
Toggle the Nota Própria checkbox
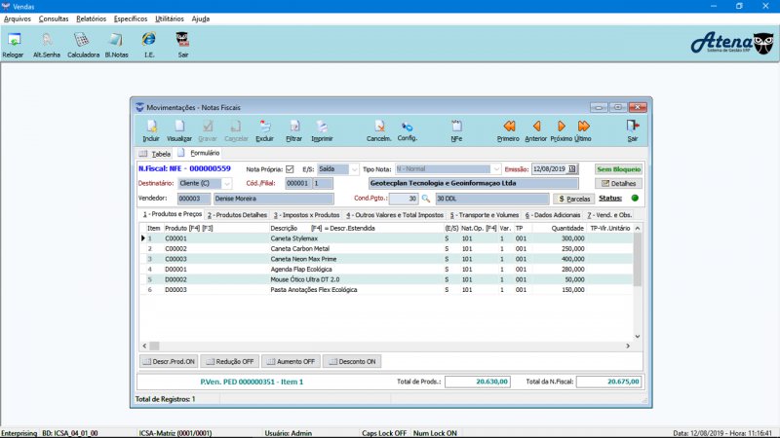point(290,168)
